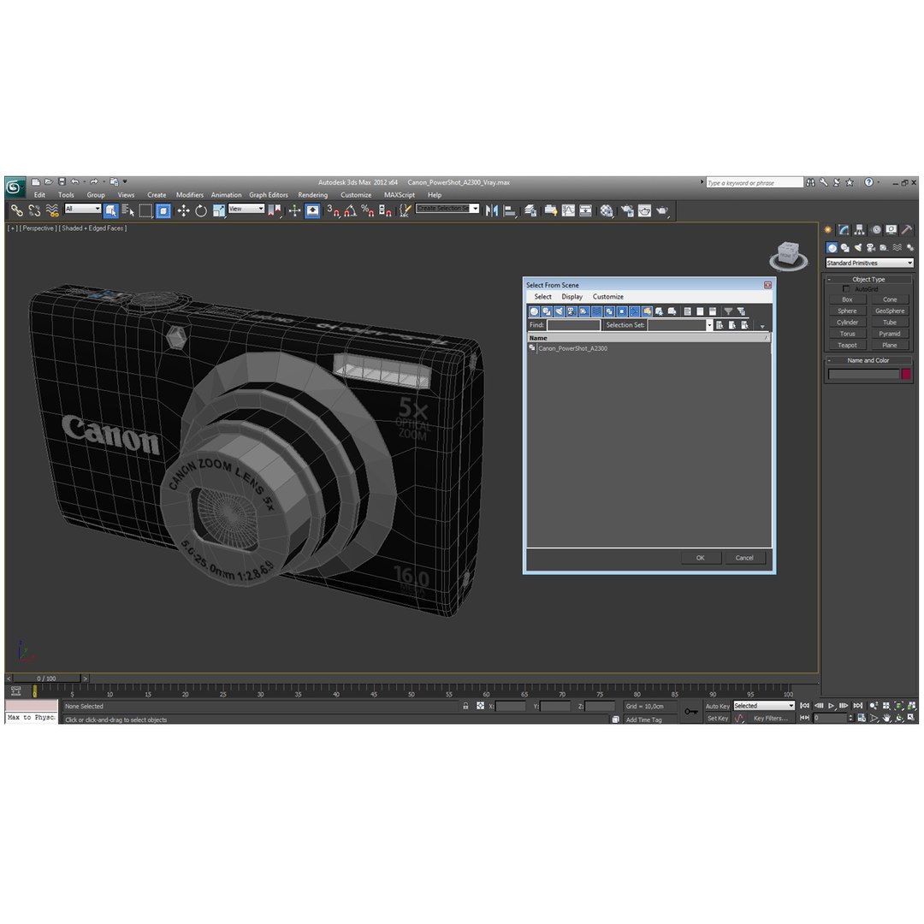Viewport: 924px width, 924px height.
Task: Click the Name column header
Action: pos(649,338)
